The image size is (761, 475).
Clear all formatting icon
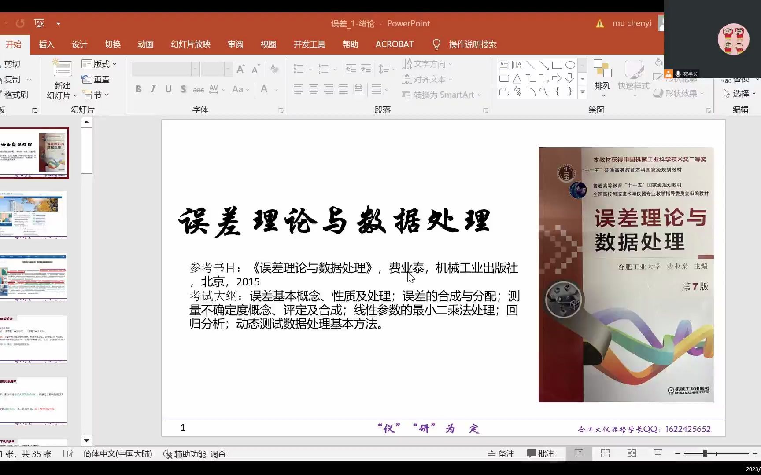pyautogui.click(x=274, y=69)
